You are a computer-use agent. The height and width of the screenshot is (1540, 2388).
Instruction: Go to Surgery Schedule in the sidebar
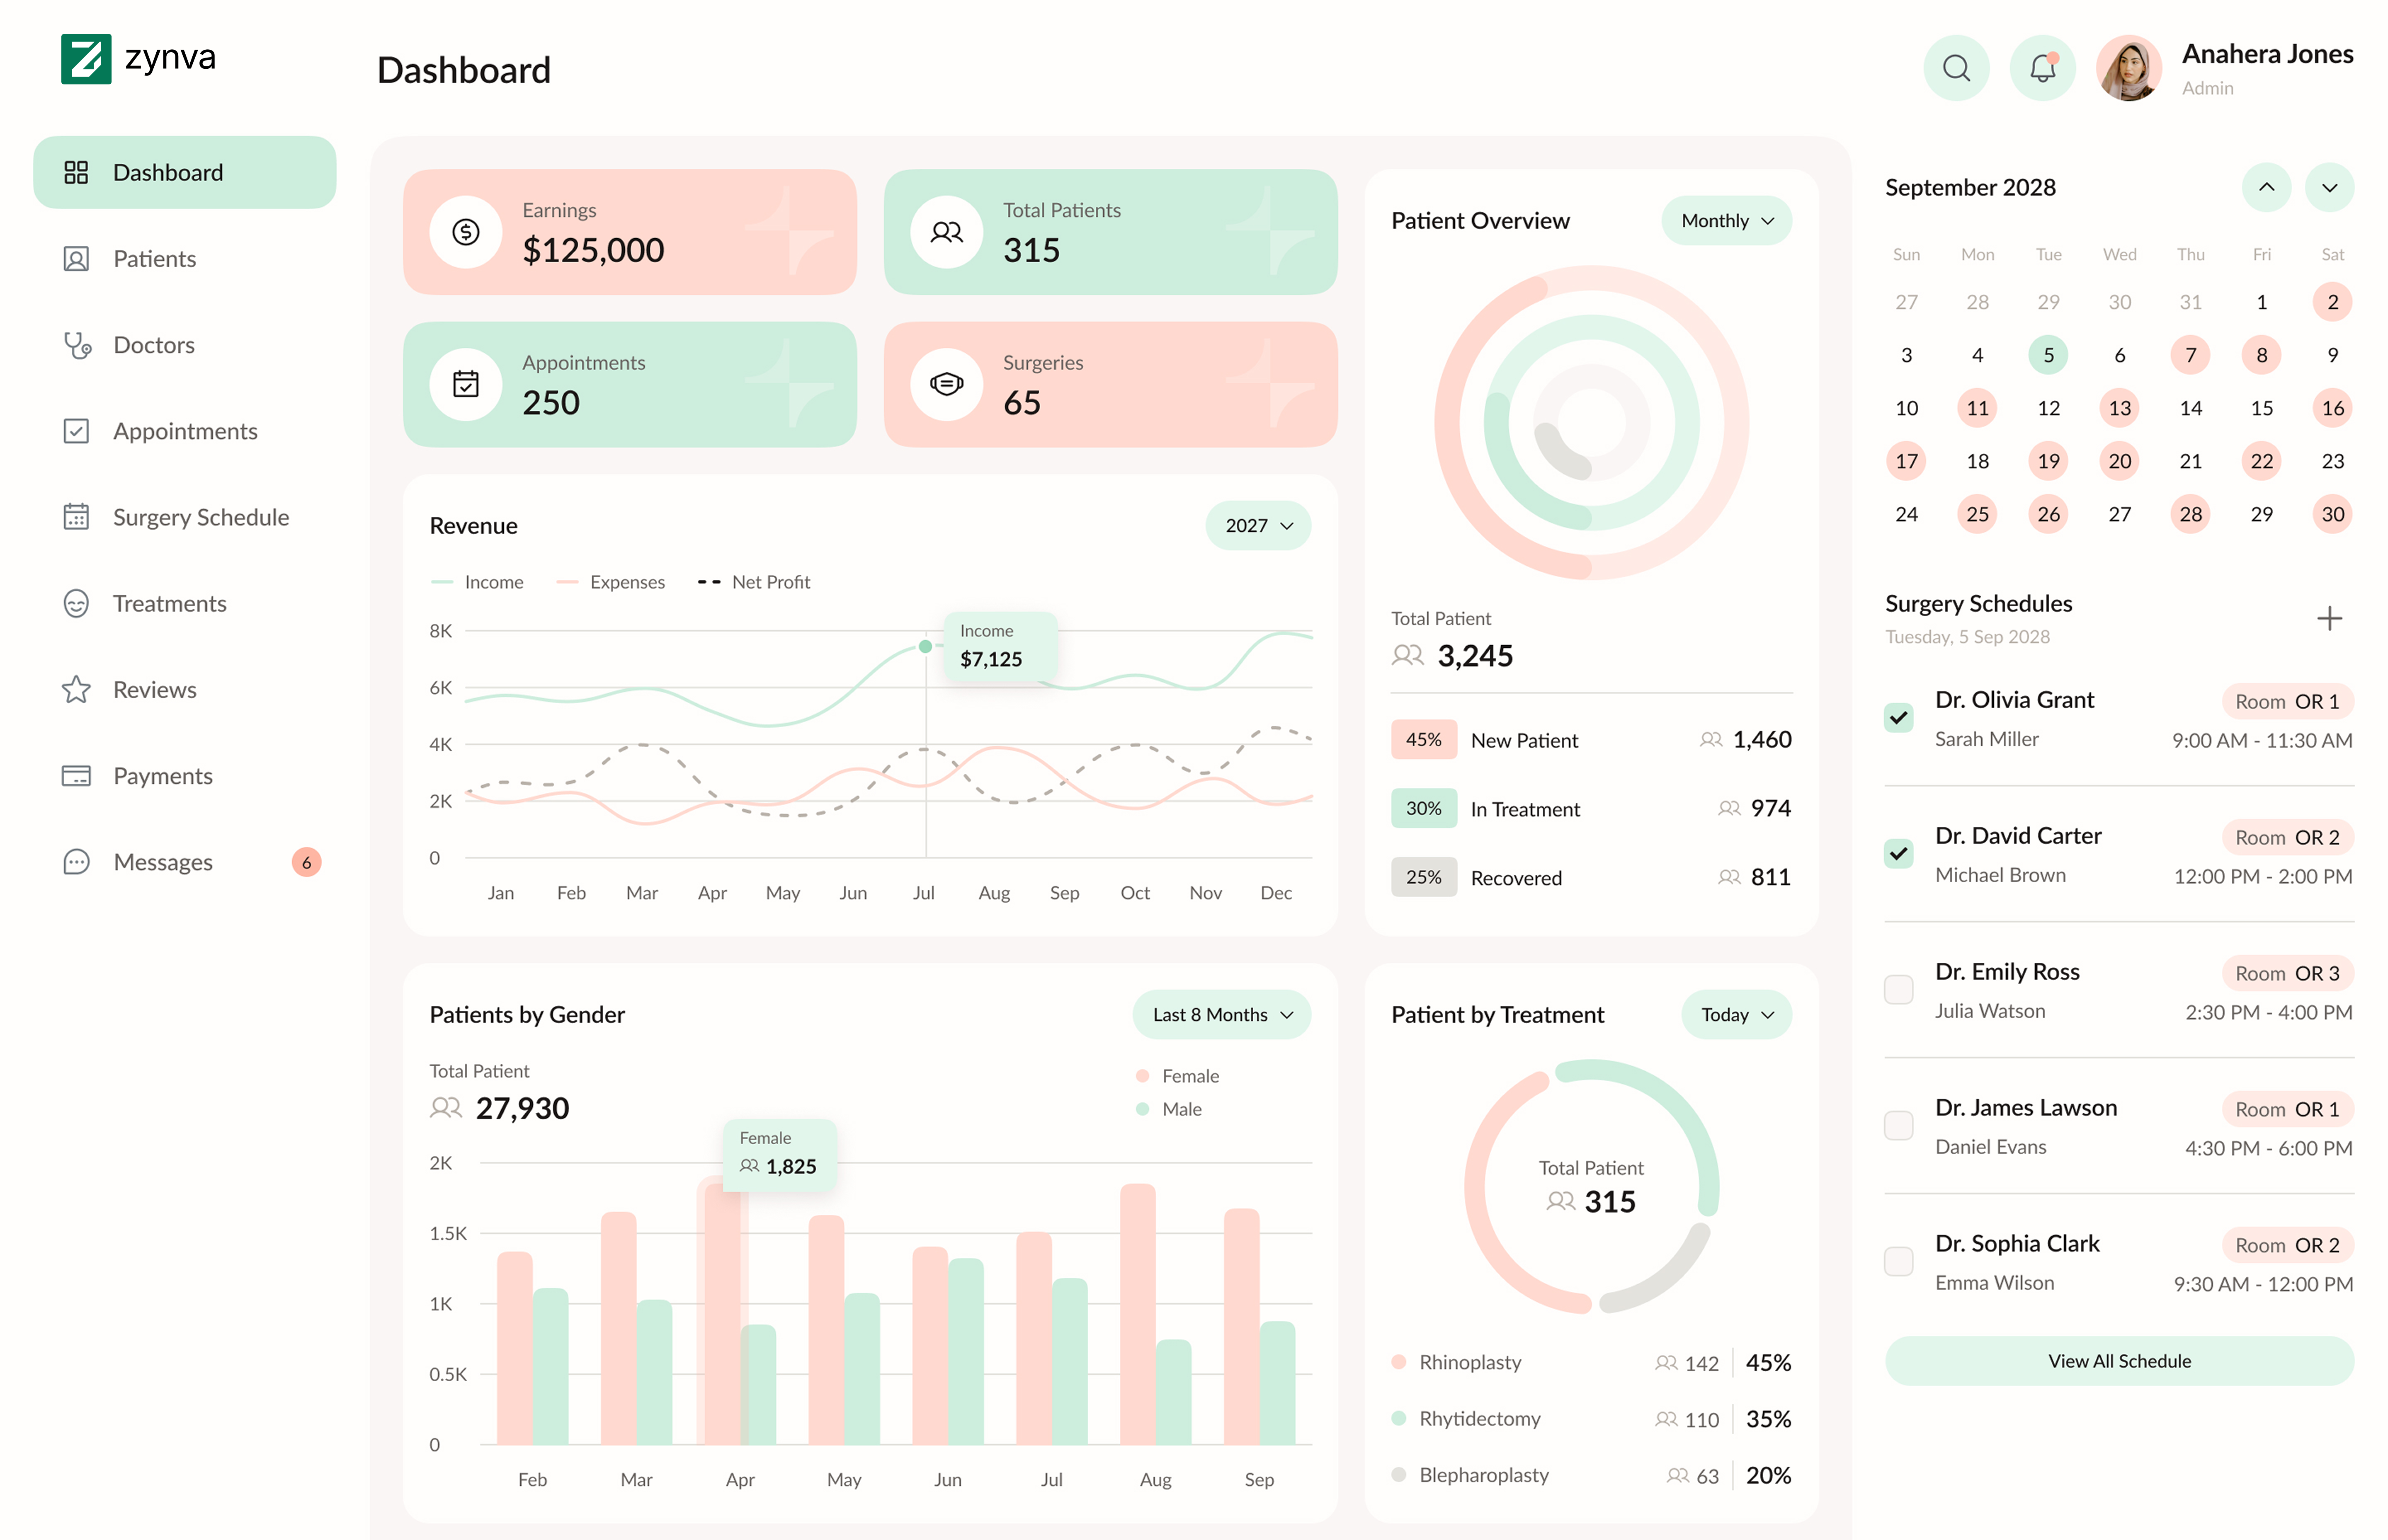200,517
